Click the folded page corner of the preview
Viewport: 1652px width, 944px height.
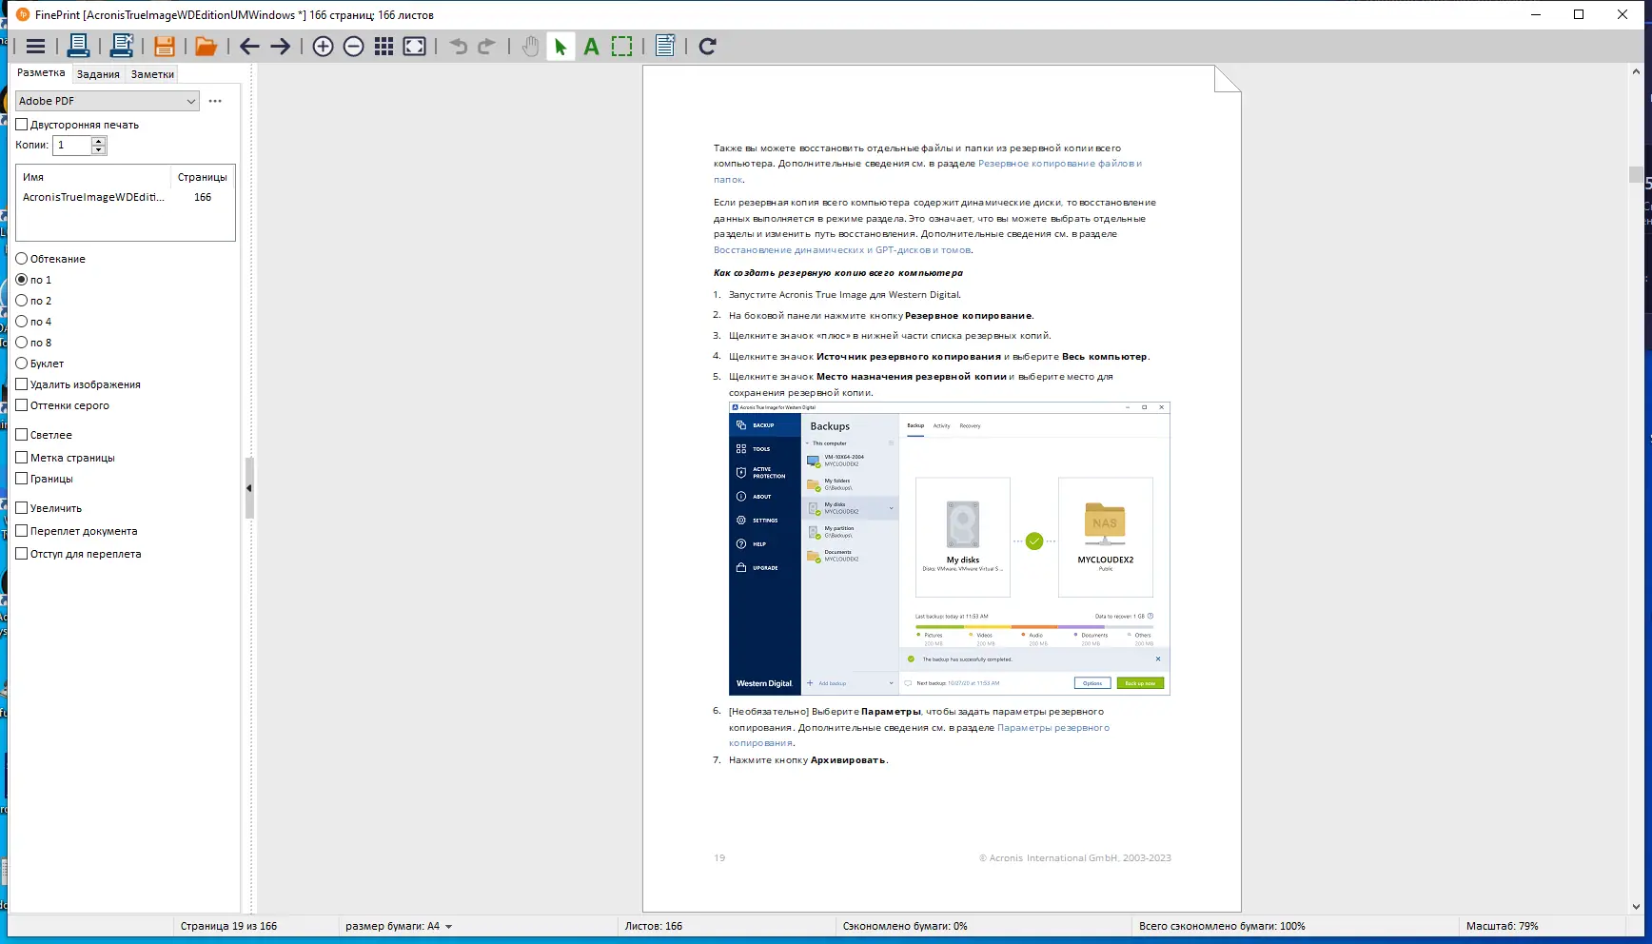click(1228, 79)
